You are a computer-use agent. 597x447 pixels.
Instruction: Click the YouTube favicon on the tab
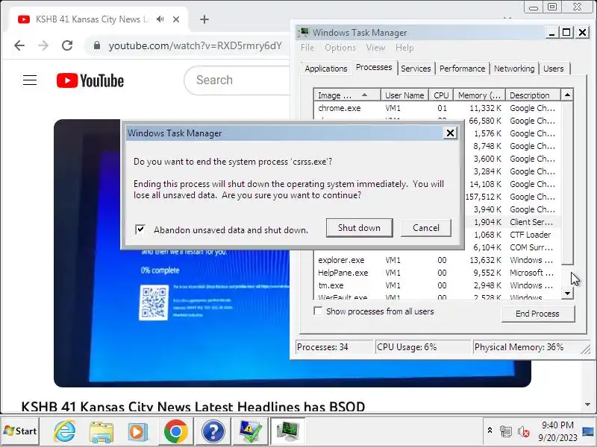pyautogui.click(x=24, y=19)
